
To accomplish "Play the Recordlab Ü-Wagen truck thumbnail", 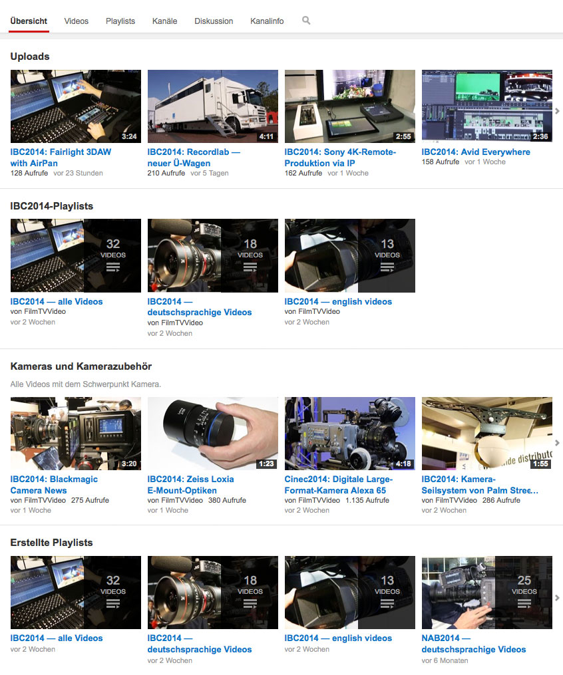I will pyautogui.click(x=213, y=106).
